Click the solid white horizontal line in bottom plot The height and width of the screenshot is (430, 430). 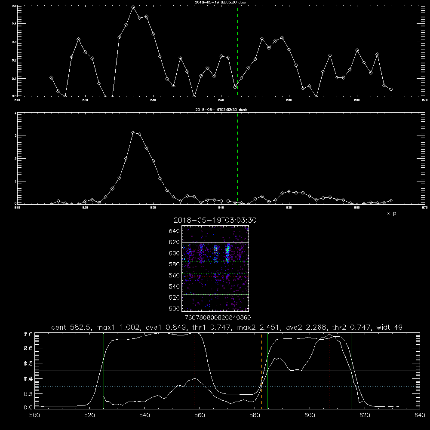coord(227,371)
